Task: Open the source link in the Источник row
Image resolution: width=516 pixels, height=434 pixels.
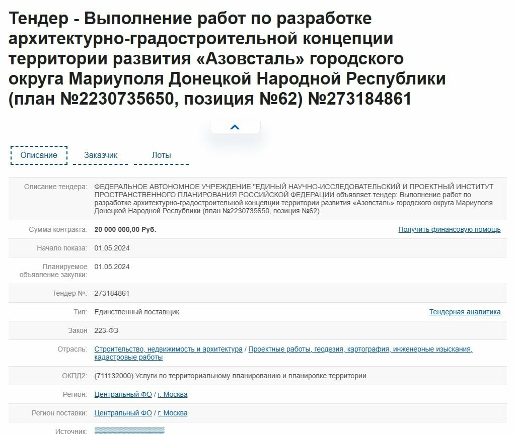Action: coord(129,430)
